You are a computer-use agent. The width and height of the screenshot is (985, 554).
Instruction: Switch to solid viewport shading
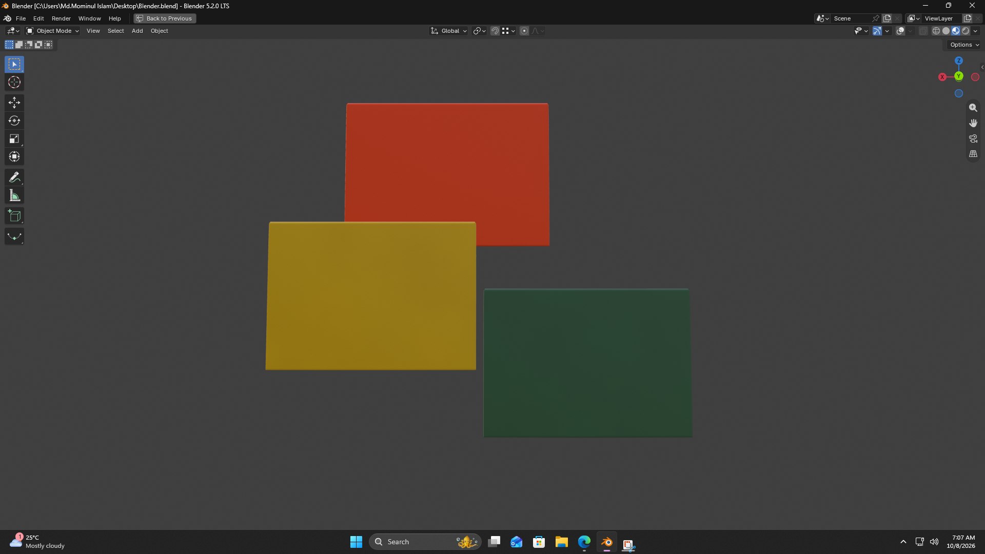click(946, 31)
